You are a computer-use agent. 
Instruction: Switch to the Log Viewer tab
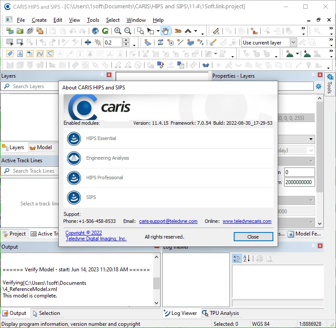pyautogui.click(x=180, y=313)
